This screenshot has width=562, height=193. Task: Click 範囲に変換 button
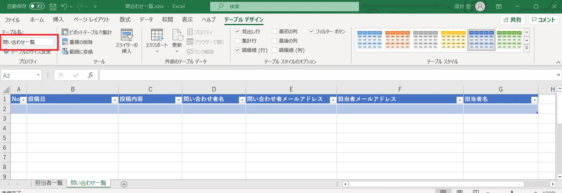pyautogui.click(x=77, y=51)
